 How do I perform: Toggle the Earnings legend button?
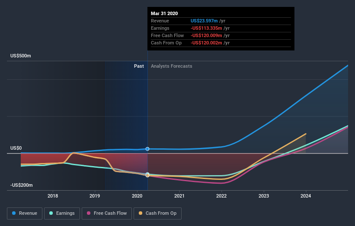point(62,213)
